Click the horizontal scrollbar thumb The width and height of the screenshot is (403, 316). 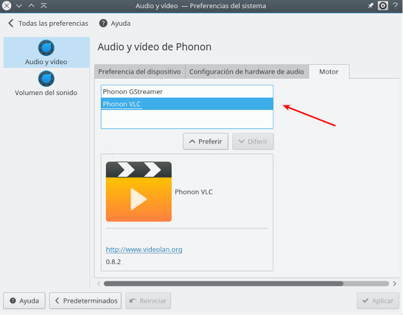point(224,284)
